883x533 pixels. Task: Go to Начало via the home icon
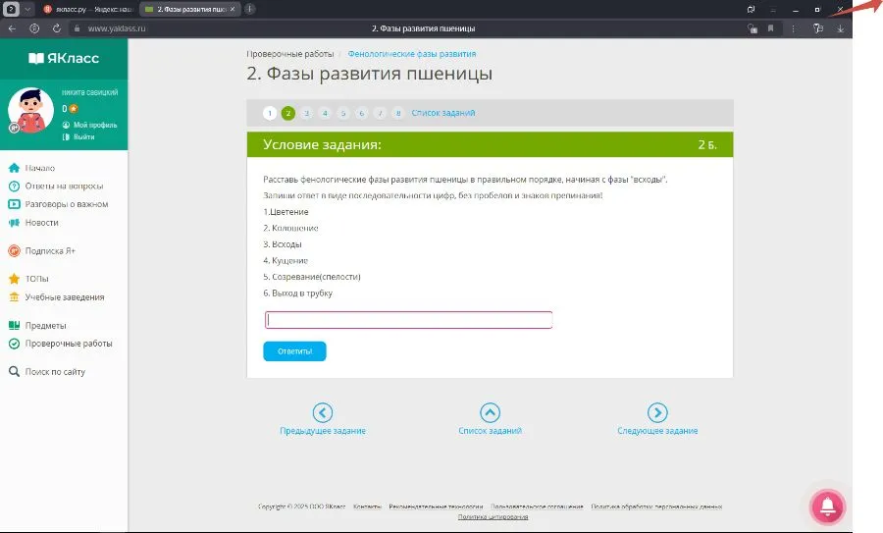[14, 168]
